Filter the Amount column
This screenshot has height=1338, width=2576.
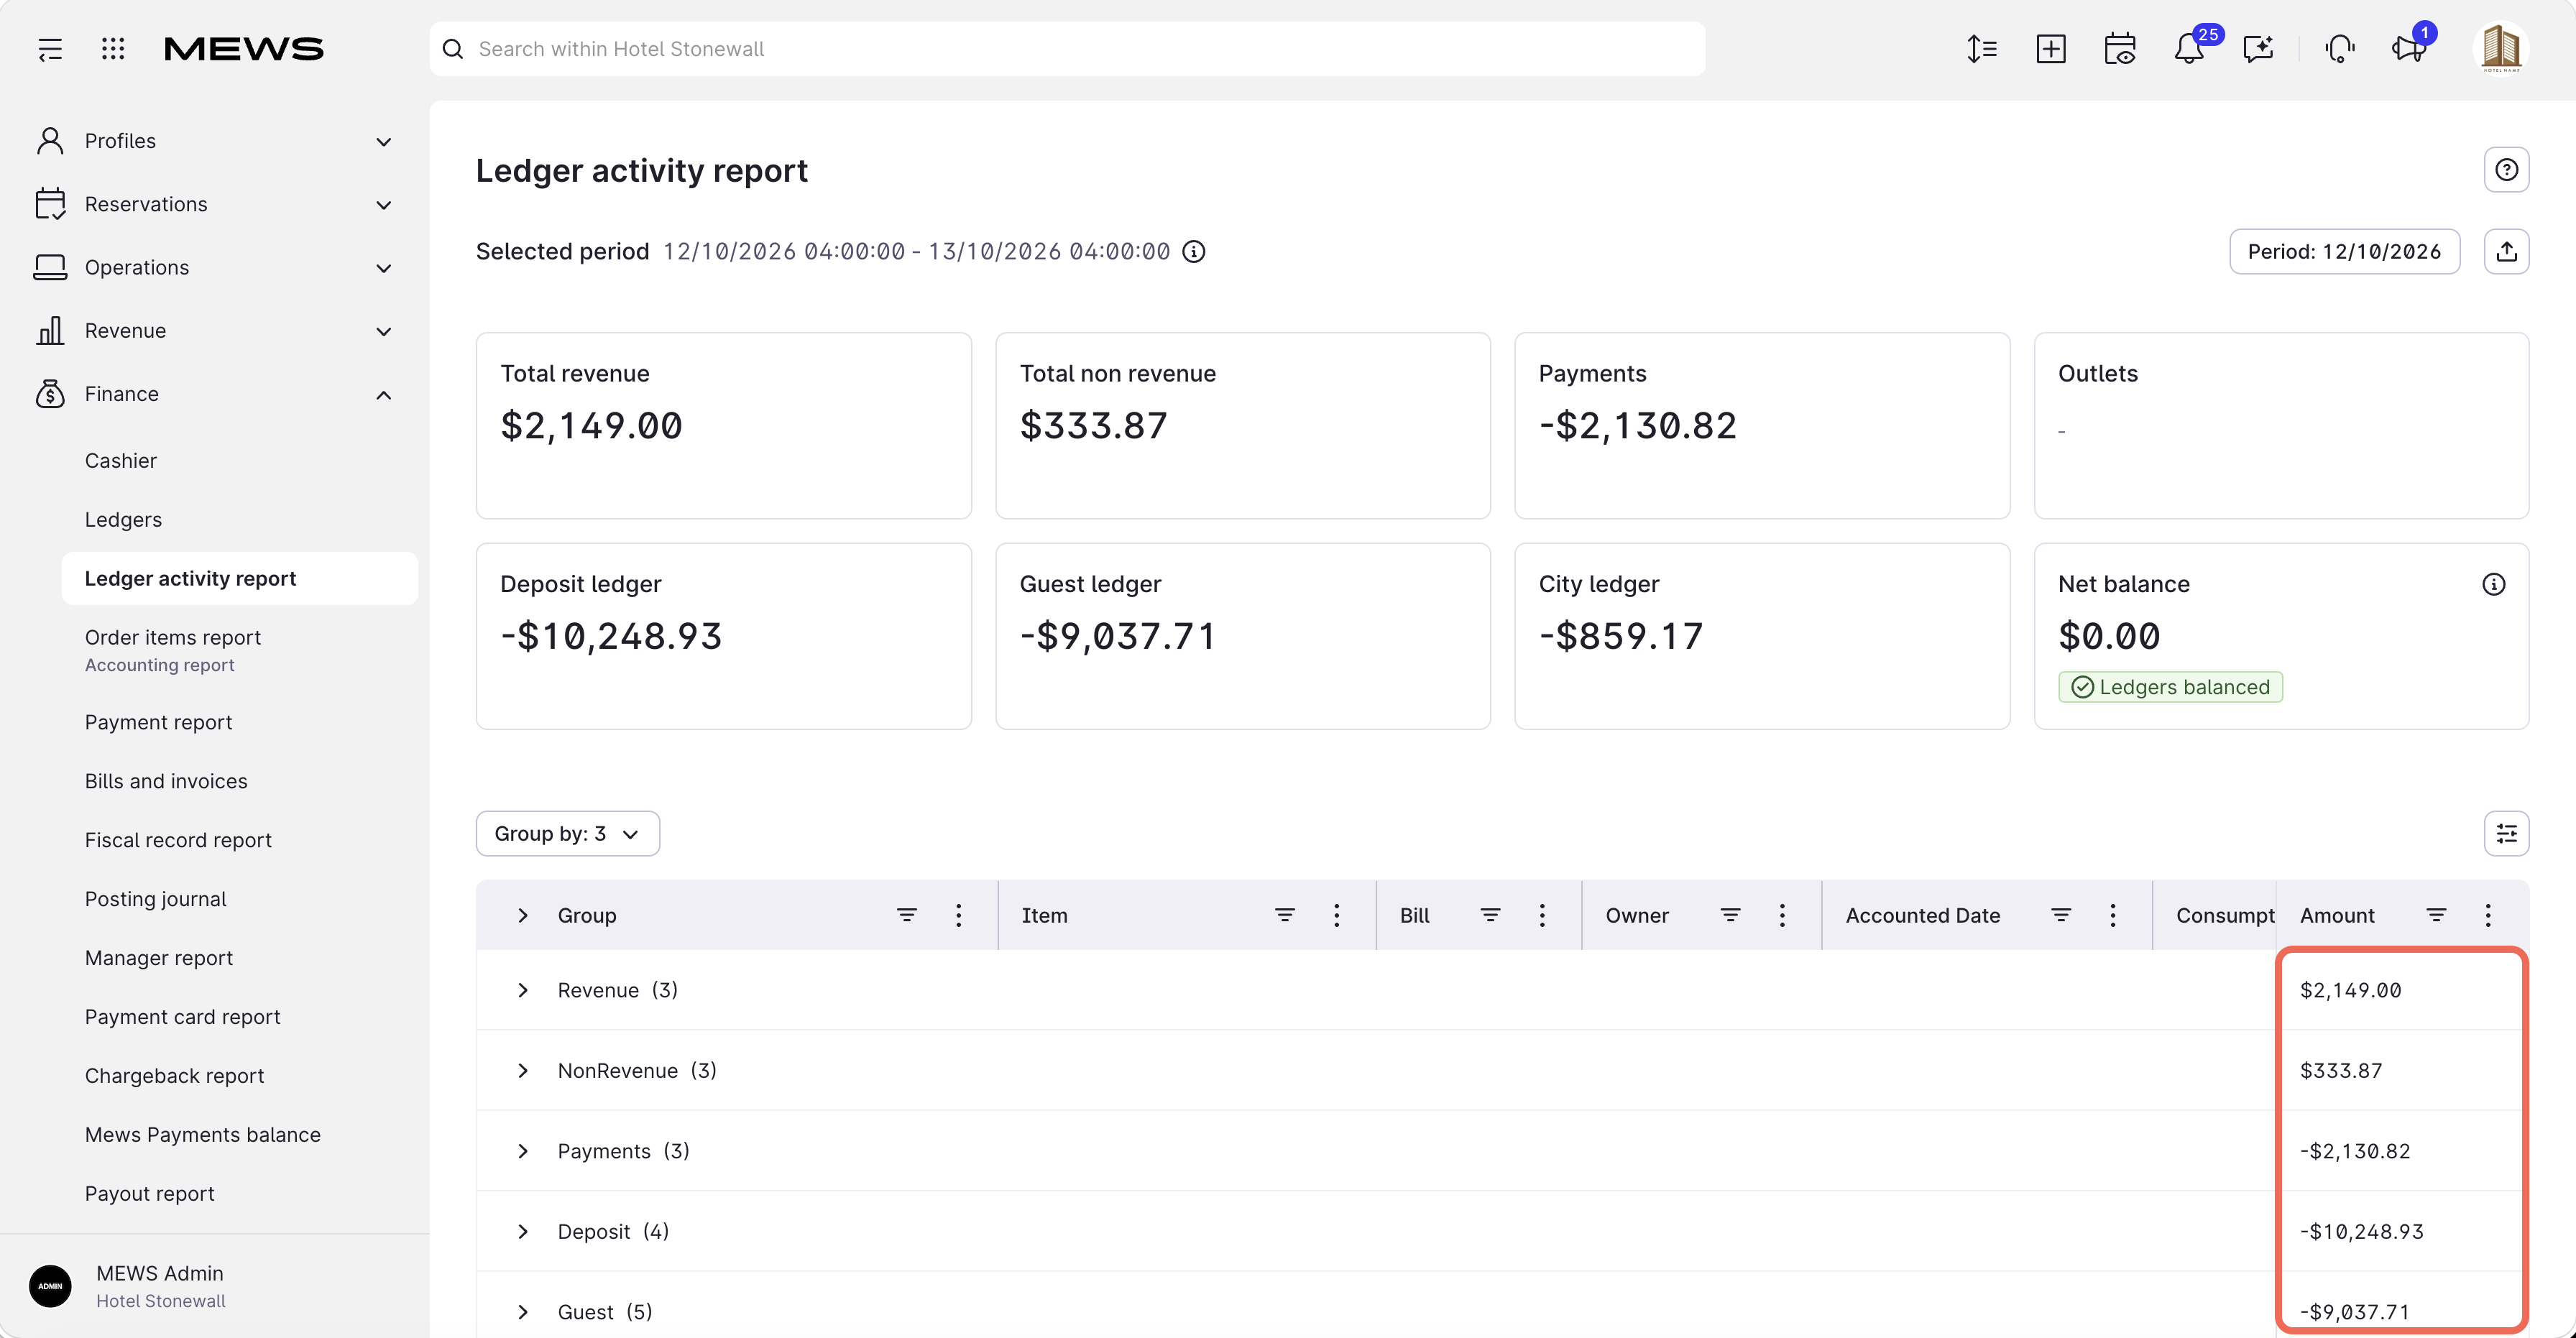pyautogui.click(x=2436, y=915)
